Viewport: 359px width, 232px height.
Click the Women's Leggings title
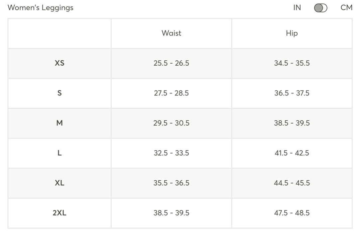point(40,8)
